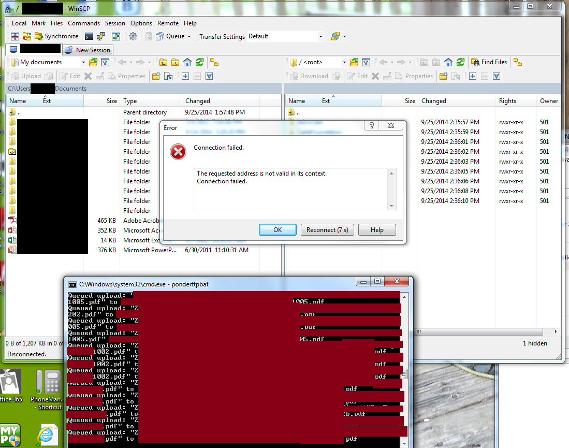Expand the My documents drive dropdown
Viewport: 569px width, 448px height.
coord(83,62)
